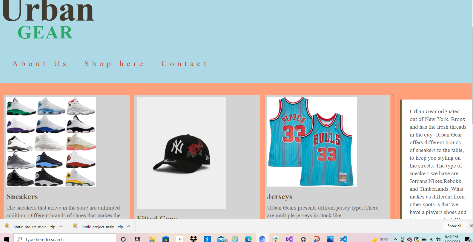This screenshot has height=242, width=473.
Task: Close the downloads bar
Action: click(471, 226)
